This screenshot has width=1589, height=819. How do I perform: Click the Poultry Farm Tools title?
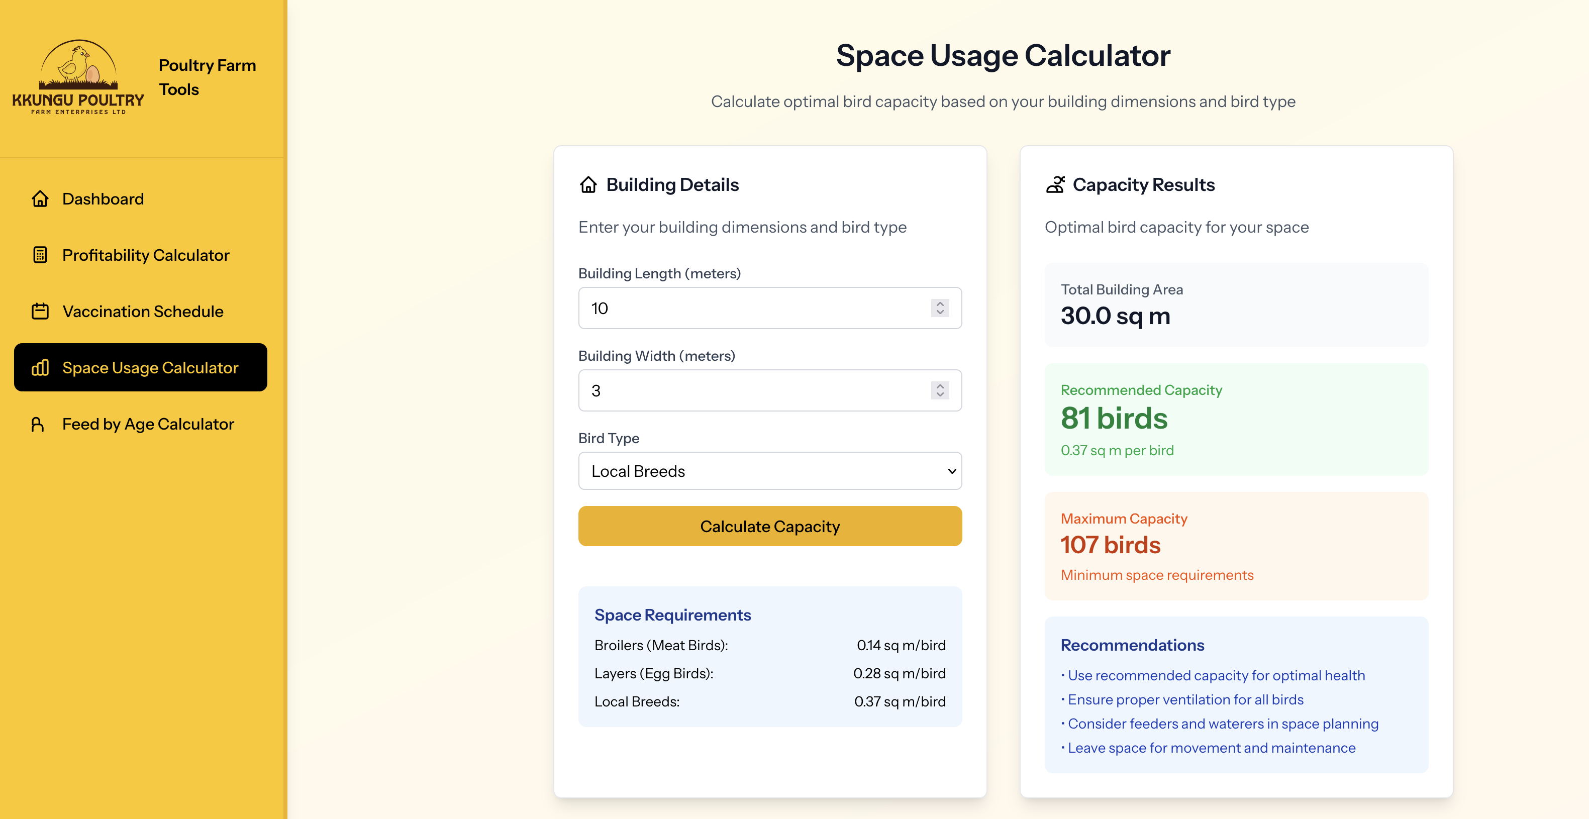[x=207, y=77]
